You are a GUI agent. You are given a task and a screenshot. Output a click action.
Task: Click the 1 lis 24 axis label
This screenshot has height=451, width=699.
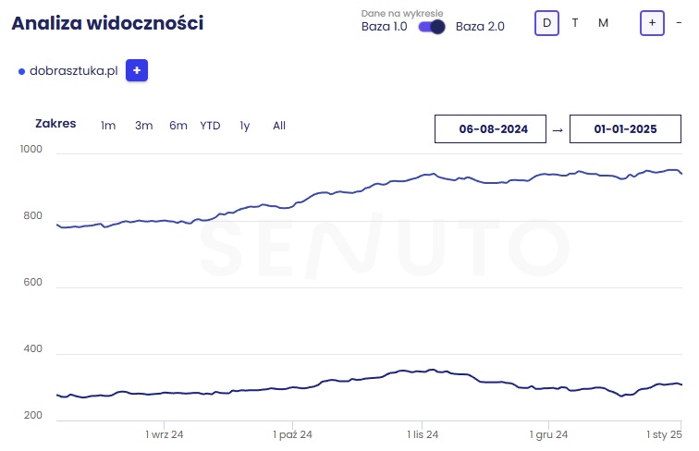[423, 434]
